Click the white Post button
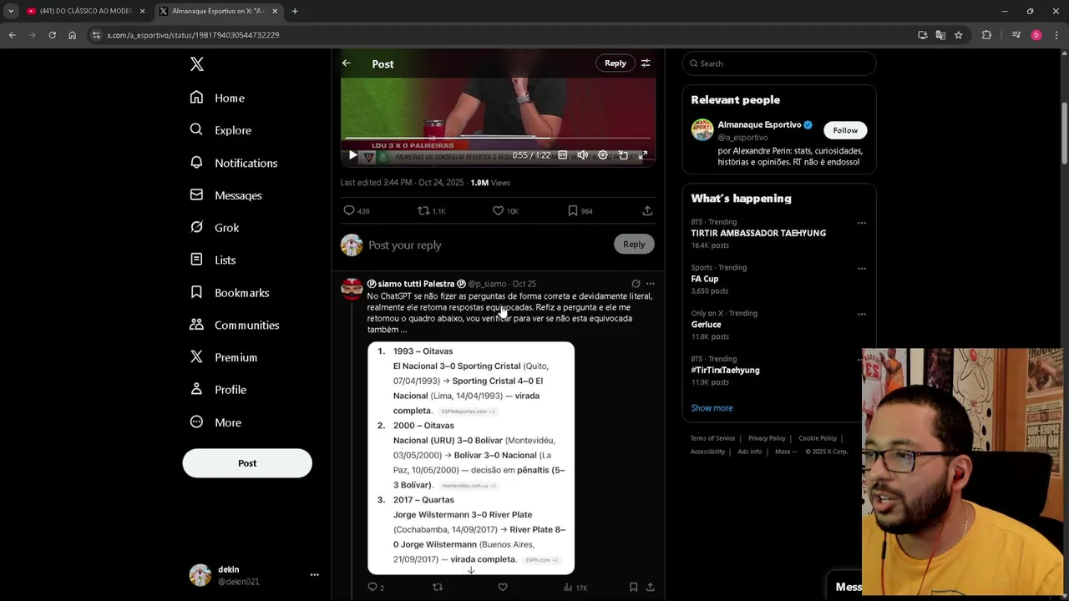 247,463
